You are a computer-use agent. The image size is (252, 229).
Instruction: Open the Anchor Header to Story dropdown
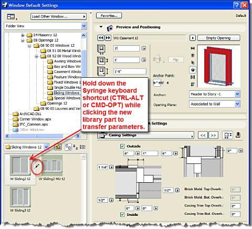click(x=215, y=94)
